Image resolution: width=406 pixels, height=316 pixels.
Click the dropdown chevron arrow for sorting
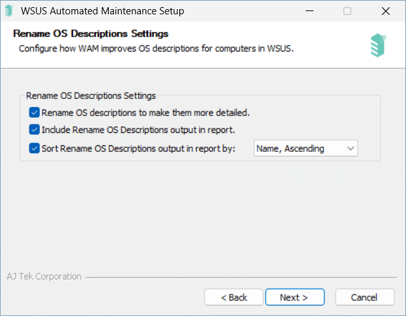(351, 149)
